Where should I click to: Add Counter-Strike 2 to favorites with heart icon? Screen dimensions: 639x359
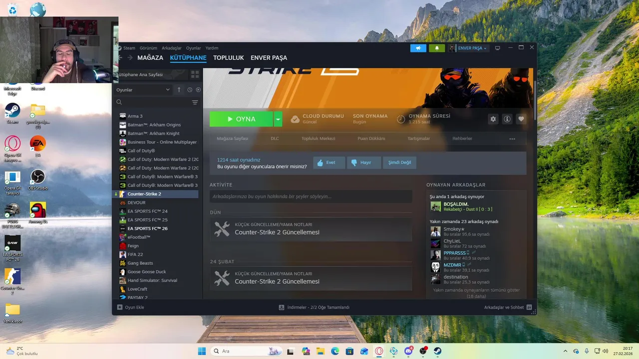point(521,119)
